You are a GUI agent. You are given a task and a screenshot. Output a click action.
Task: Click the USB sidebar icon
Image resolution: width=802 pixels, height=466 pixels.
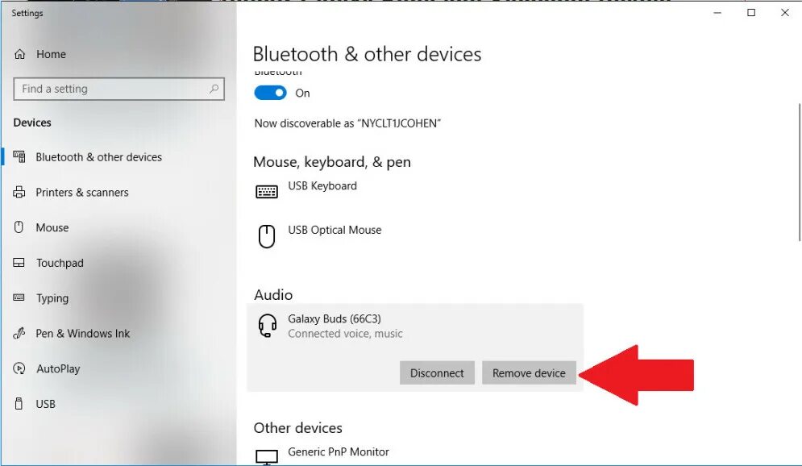click(19, 404)
